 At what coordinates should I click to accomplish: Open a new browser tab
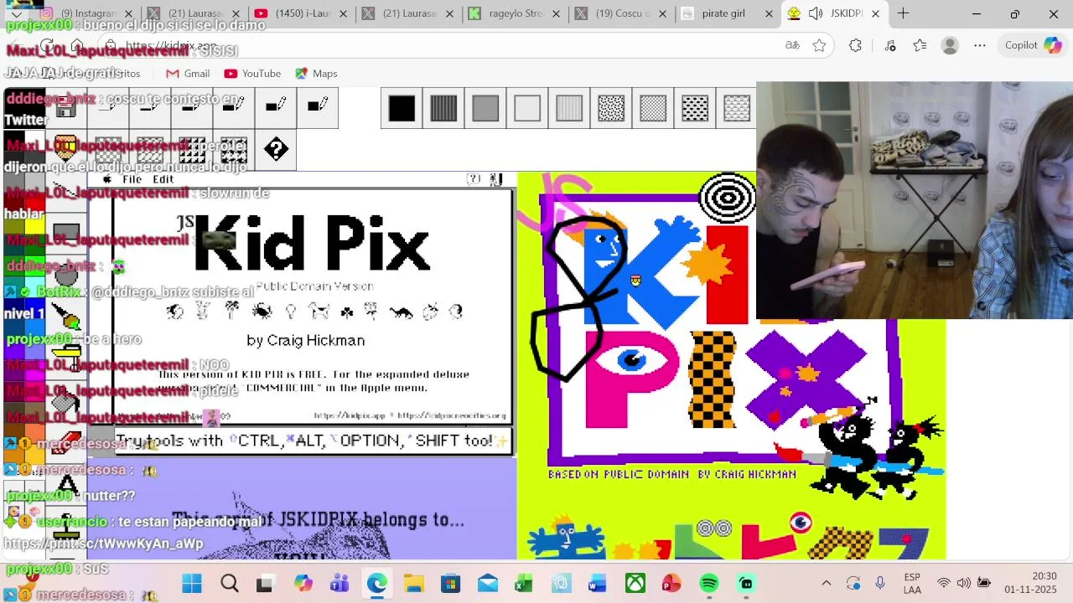click(x=903, y=13)
